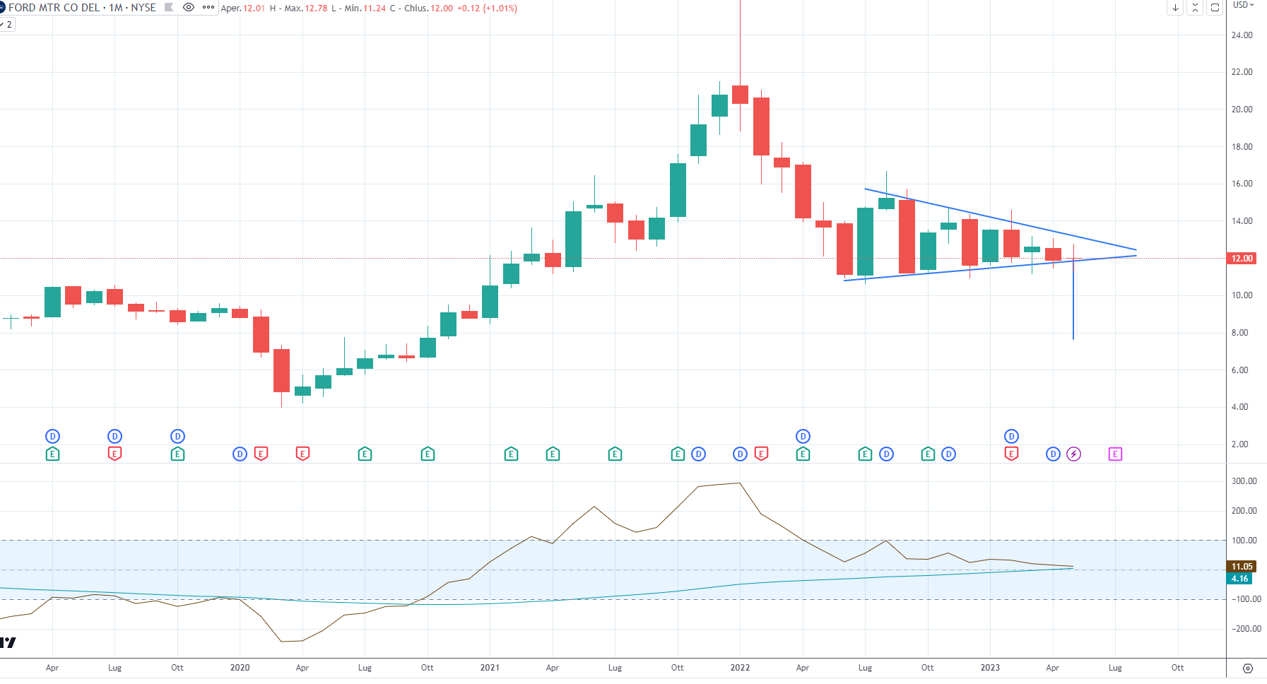Open the red earnings marker for July 2019

114,454
